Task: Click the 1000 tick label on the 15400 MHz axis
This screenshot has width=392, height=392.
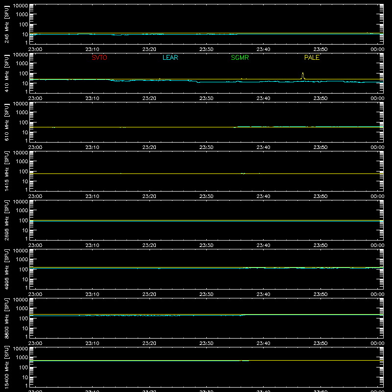Action: 22,358
